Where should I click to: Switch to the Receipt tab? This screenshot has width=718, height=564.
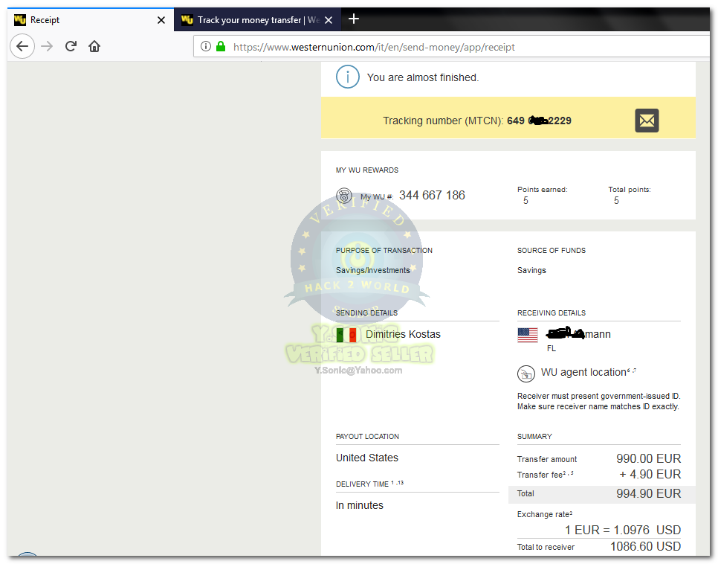[x=91, y=19]
